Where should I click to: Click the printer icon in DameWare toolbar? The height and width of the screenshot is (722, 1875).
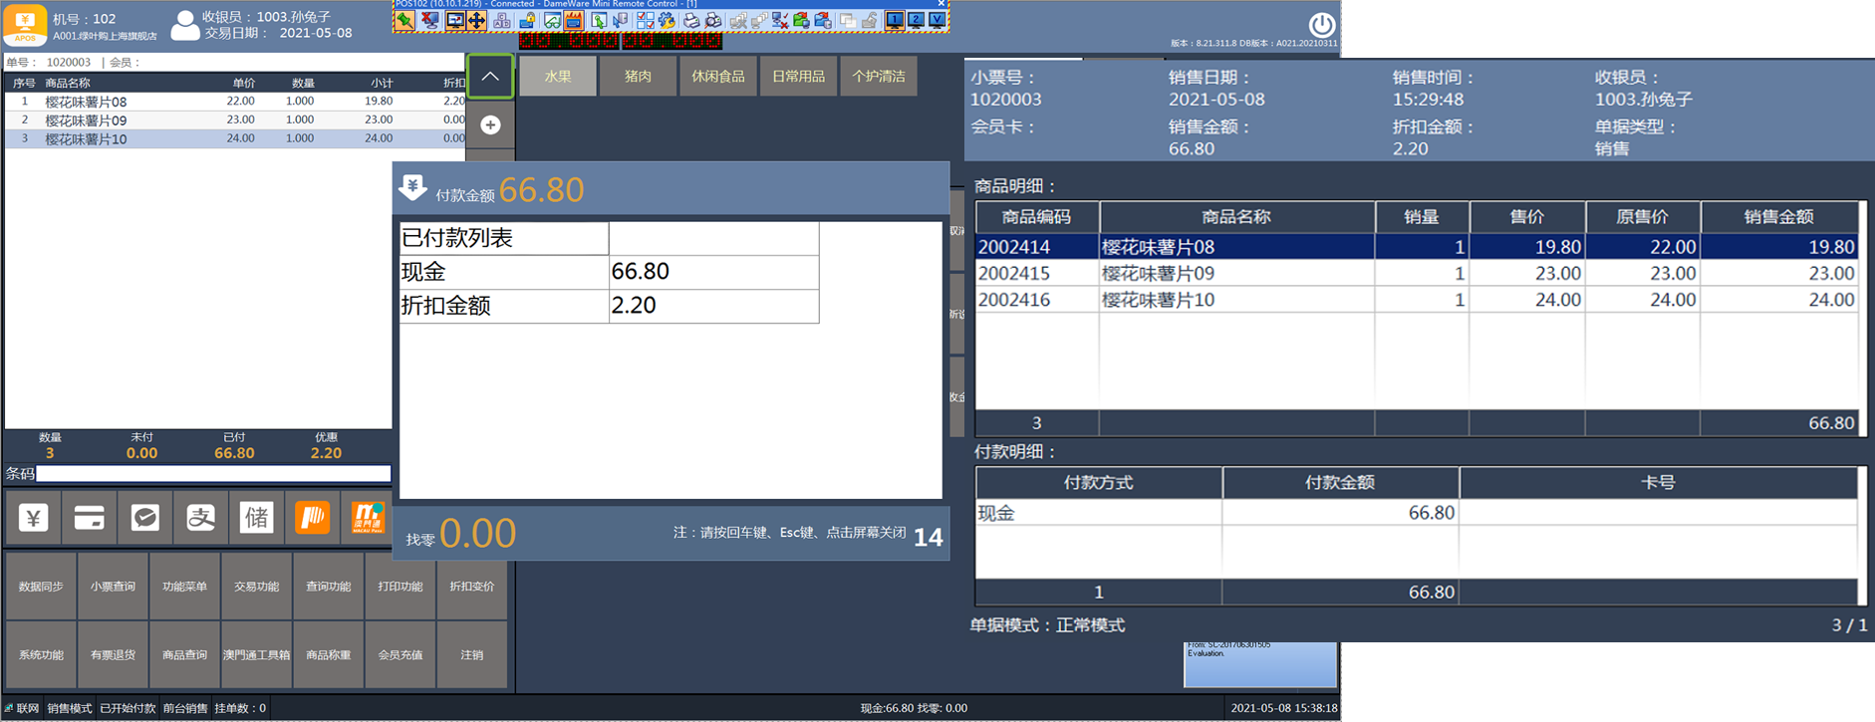(x=691, y=20)
